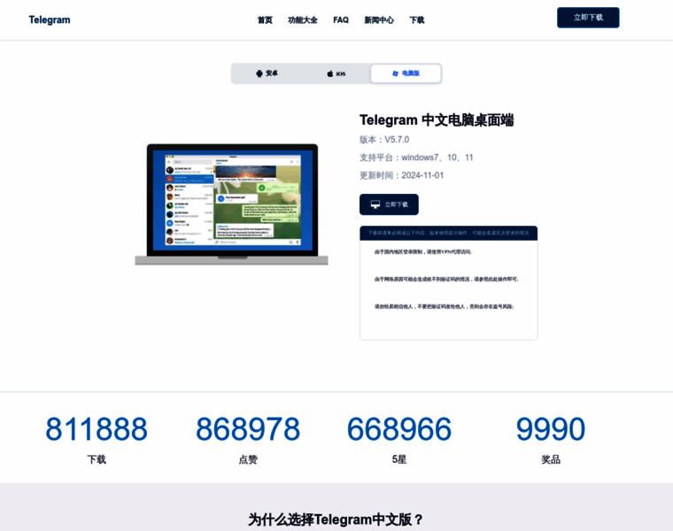
Task: Switch to the iOS platform tab
Action: (336, 73)
